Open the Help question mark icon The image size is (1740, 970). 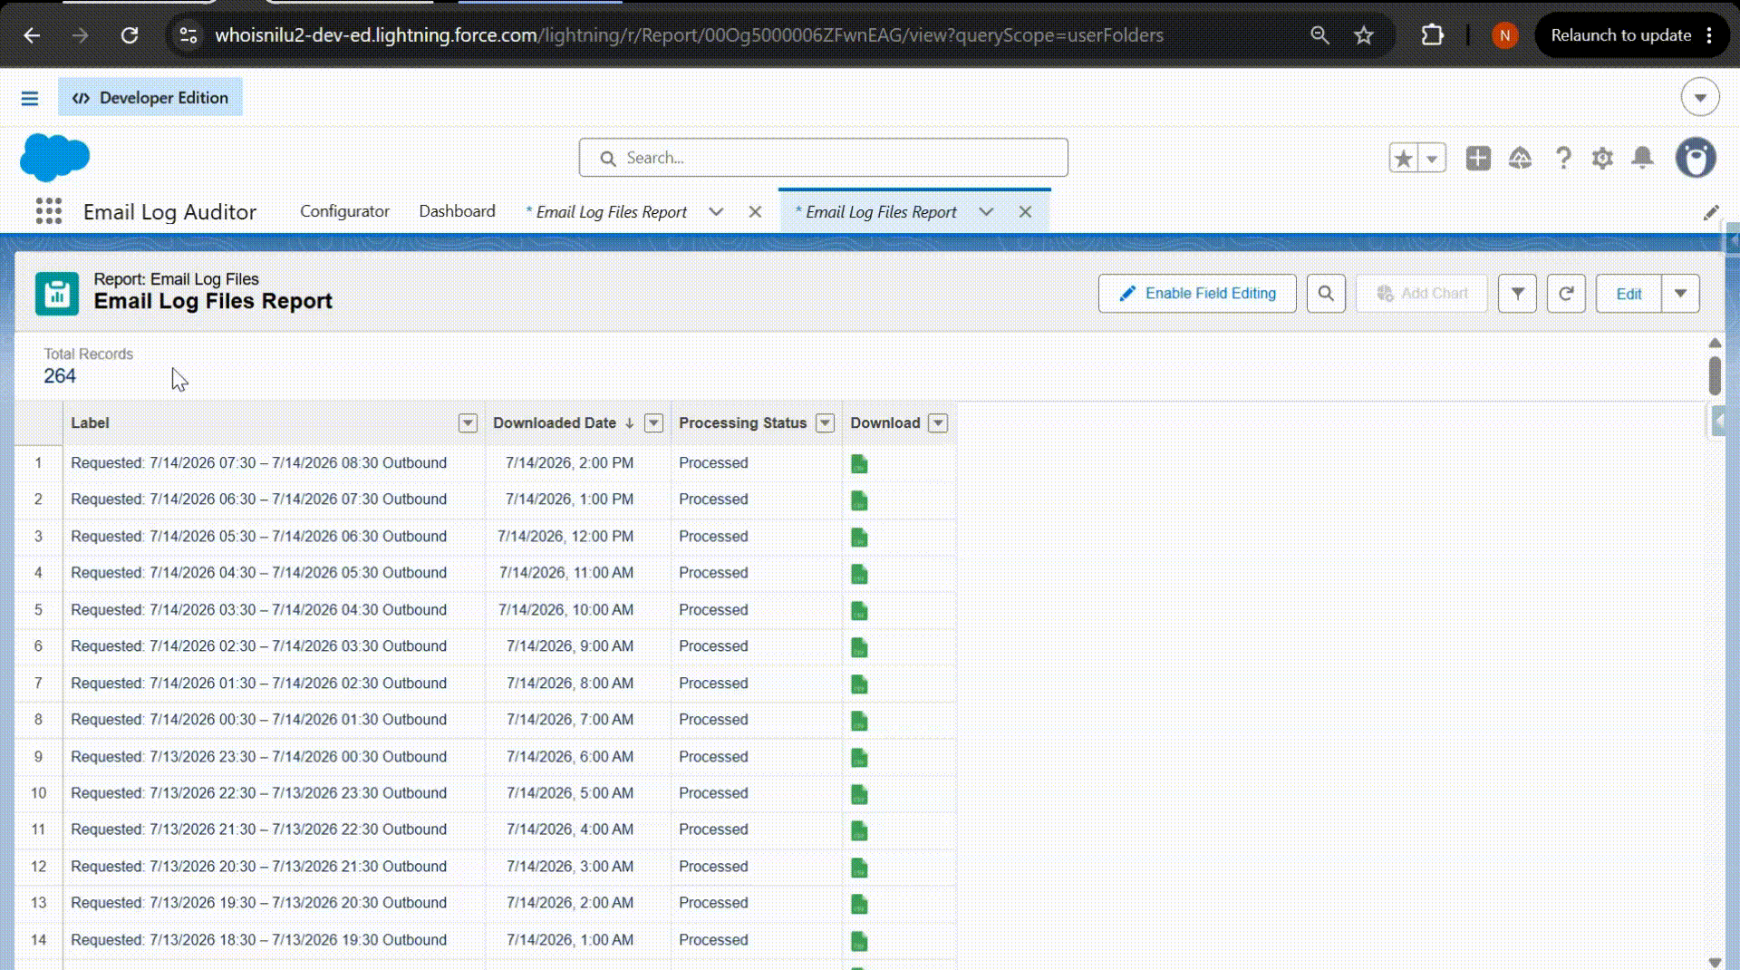(1563, 158)
